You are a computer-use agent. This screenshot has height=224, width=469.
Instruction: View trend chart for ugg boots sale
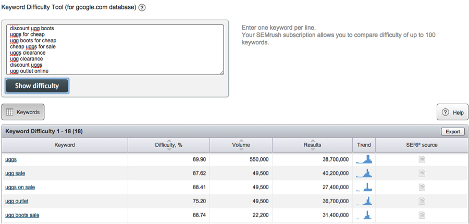pyautogui.click(x=364, y=215)
